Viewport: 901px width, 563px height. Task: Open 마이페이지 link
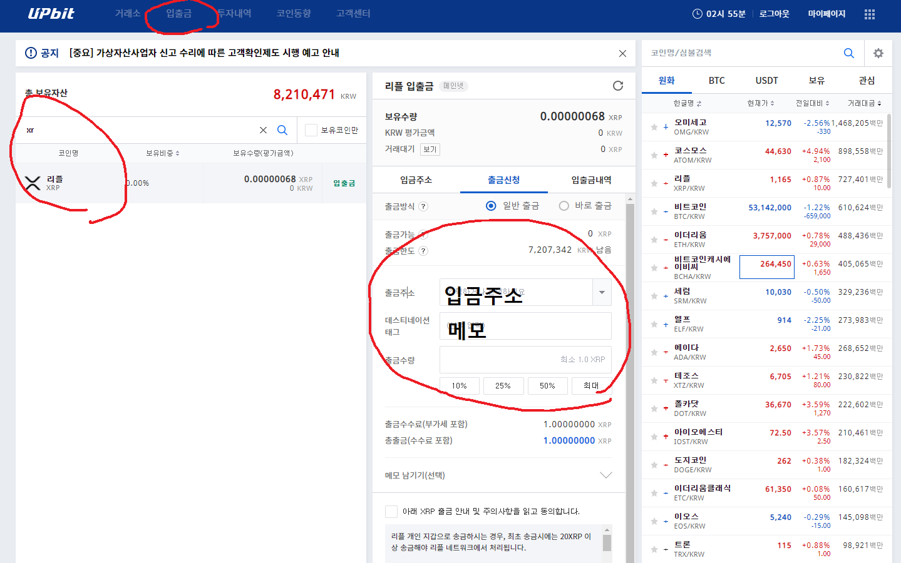826,14
